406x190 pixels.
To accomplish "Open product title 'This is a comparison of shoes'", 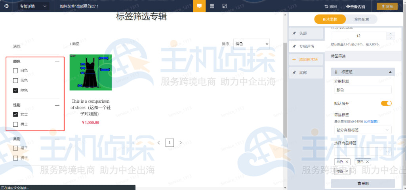I will (x=91, y=107).
